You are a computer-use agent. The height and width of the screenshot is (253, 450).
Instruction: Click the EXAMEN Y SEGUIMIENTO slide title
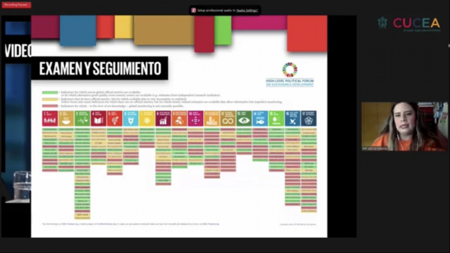click(x=100, y=69)
